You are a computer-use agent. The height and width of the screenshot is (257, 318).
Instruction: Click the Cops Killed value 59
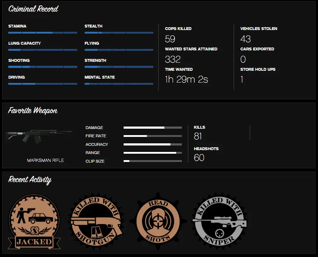170,39
